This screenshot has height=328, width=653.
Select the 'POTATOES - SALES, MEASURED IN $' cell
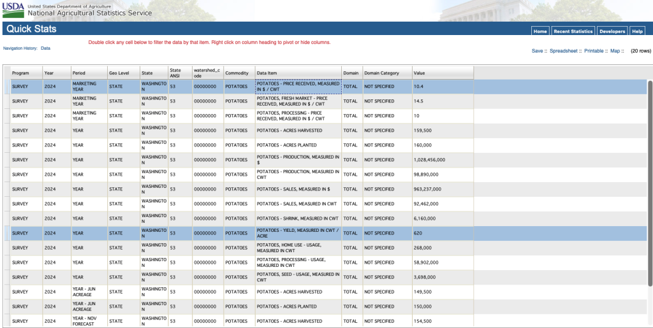pyautogui.click(x=298, y=189)
